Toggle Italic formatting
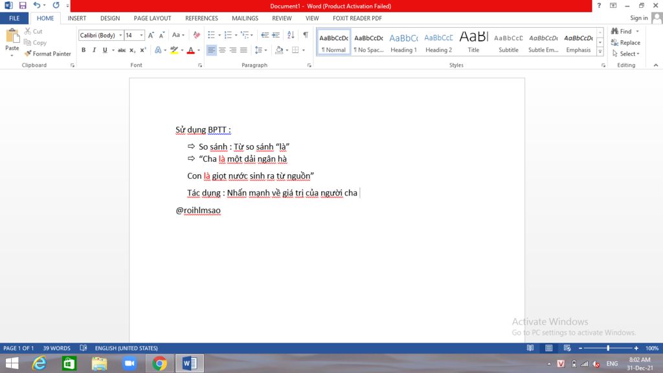The image size is (663, 373). [x=94, y=50]
